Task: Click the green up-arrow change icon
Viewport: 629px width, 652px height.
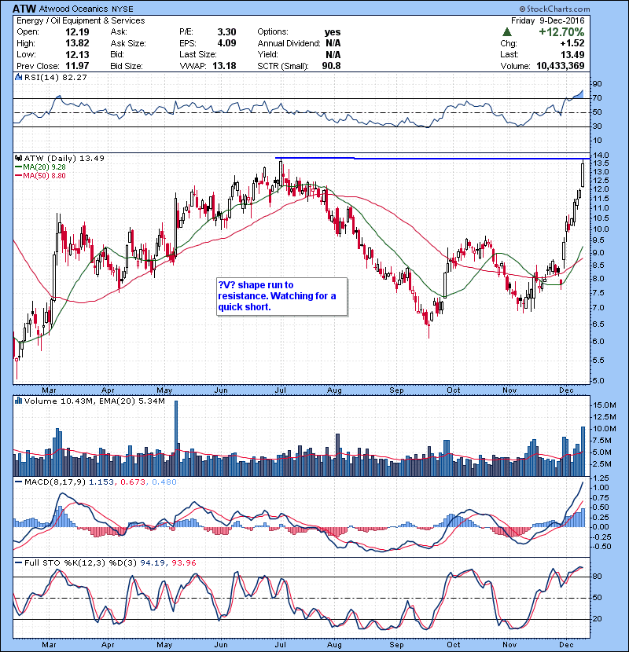Action: 506,32
